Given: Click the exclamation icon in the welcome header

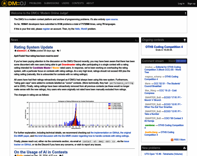Looking at the screenshot, I should 185,13.
